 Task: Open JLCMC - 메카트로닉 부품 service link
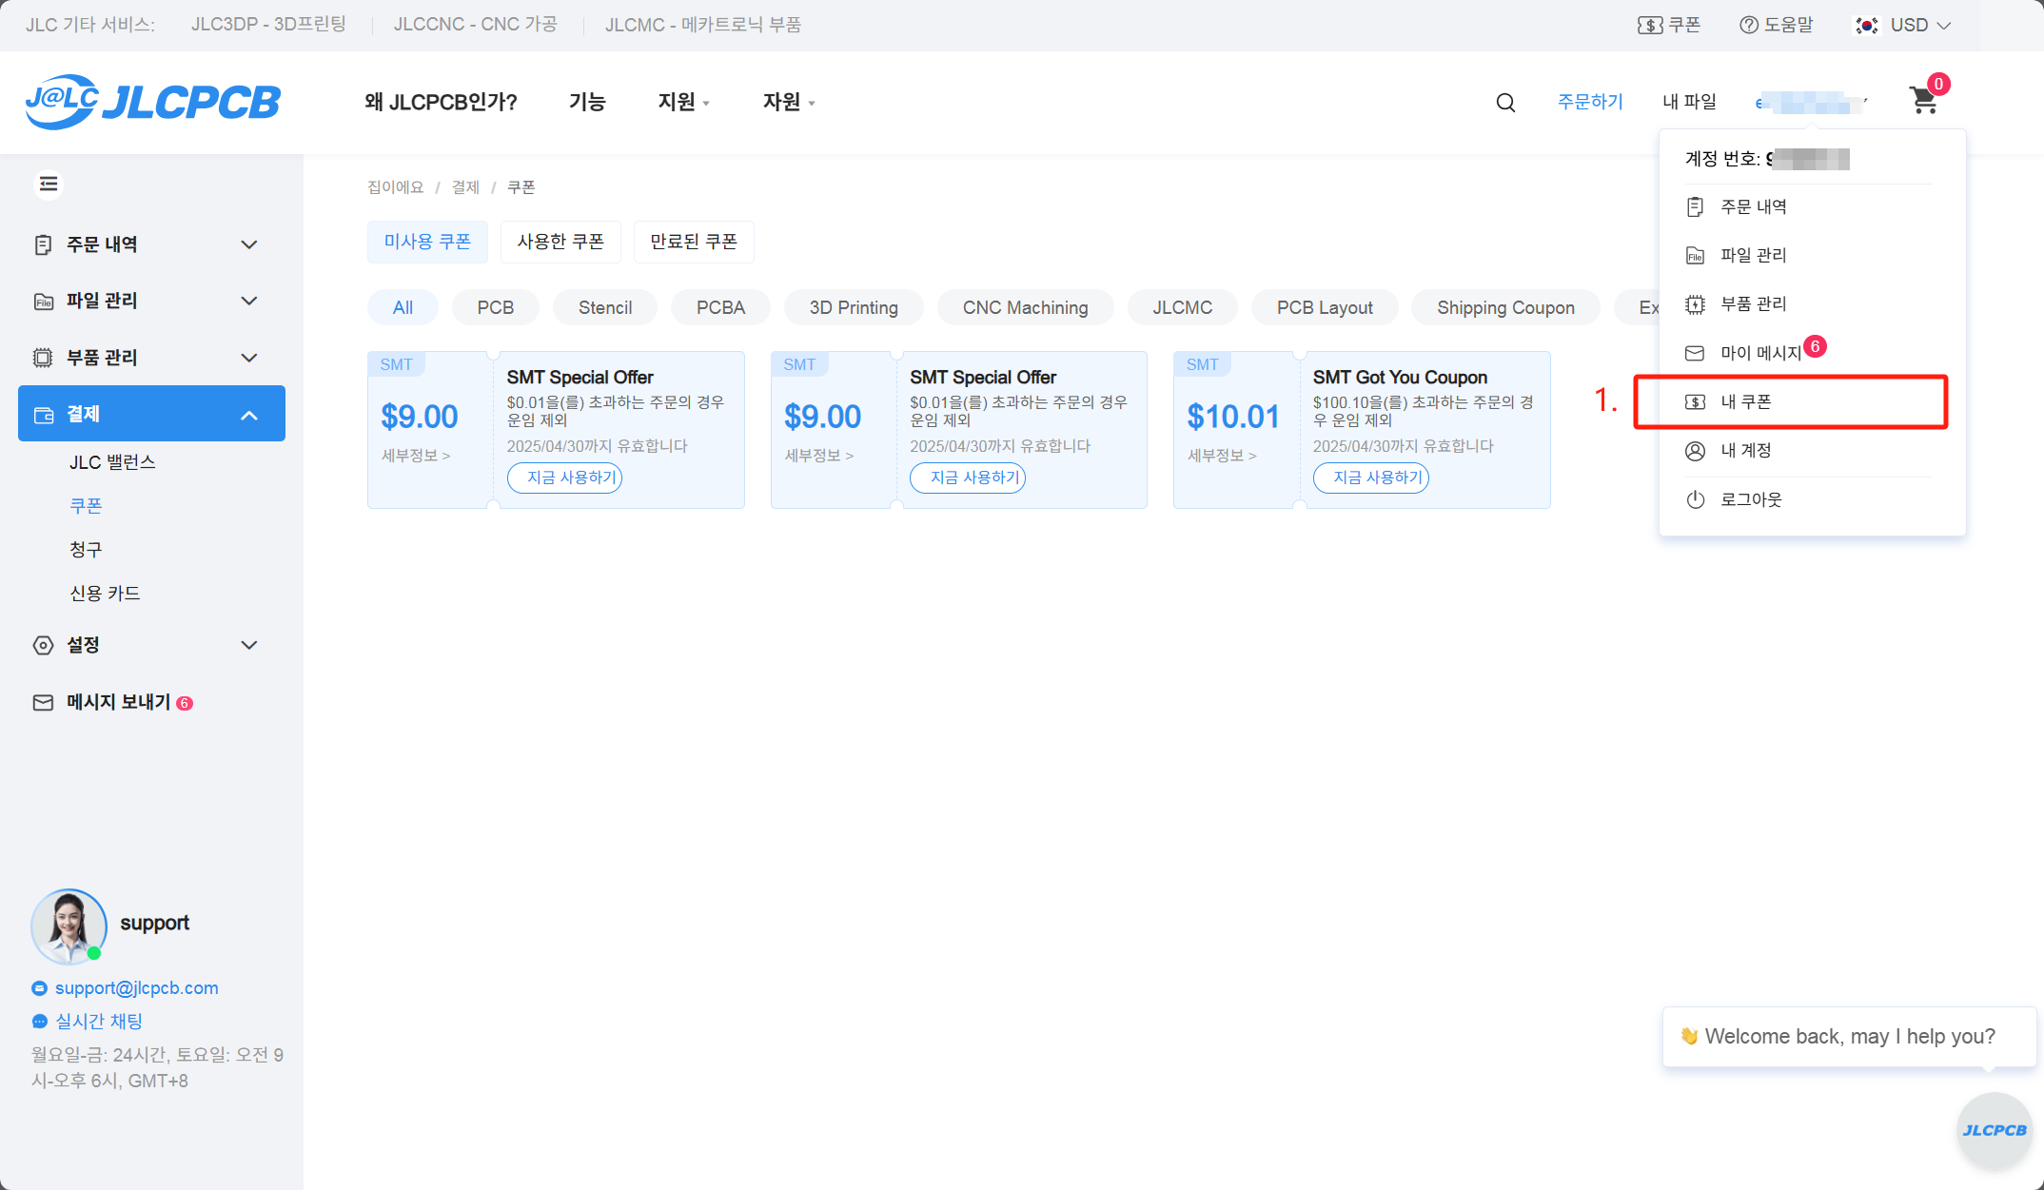tap(703, 25)
